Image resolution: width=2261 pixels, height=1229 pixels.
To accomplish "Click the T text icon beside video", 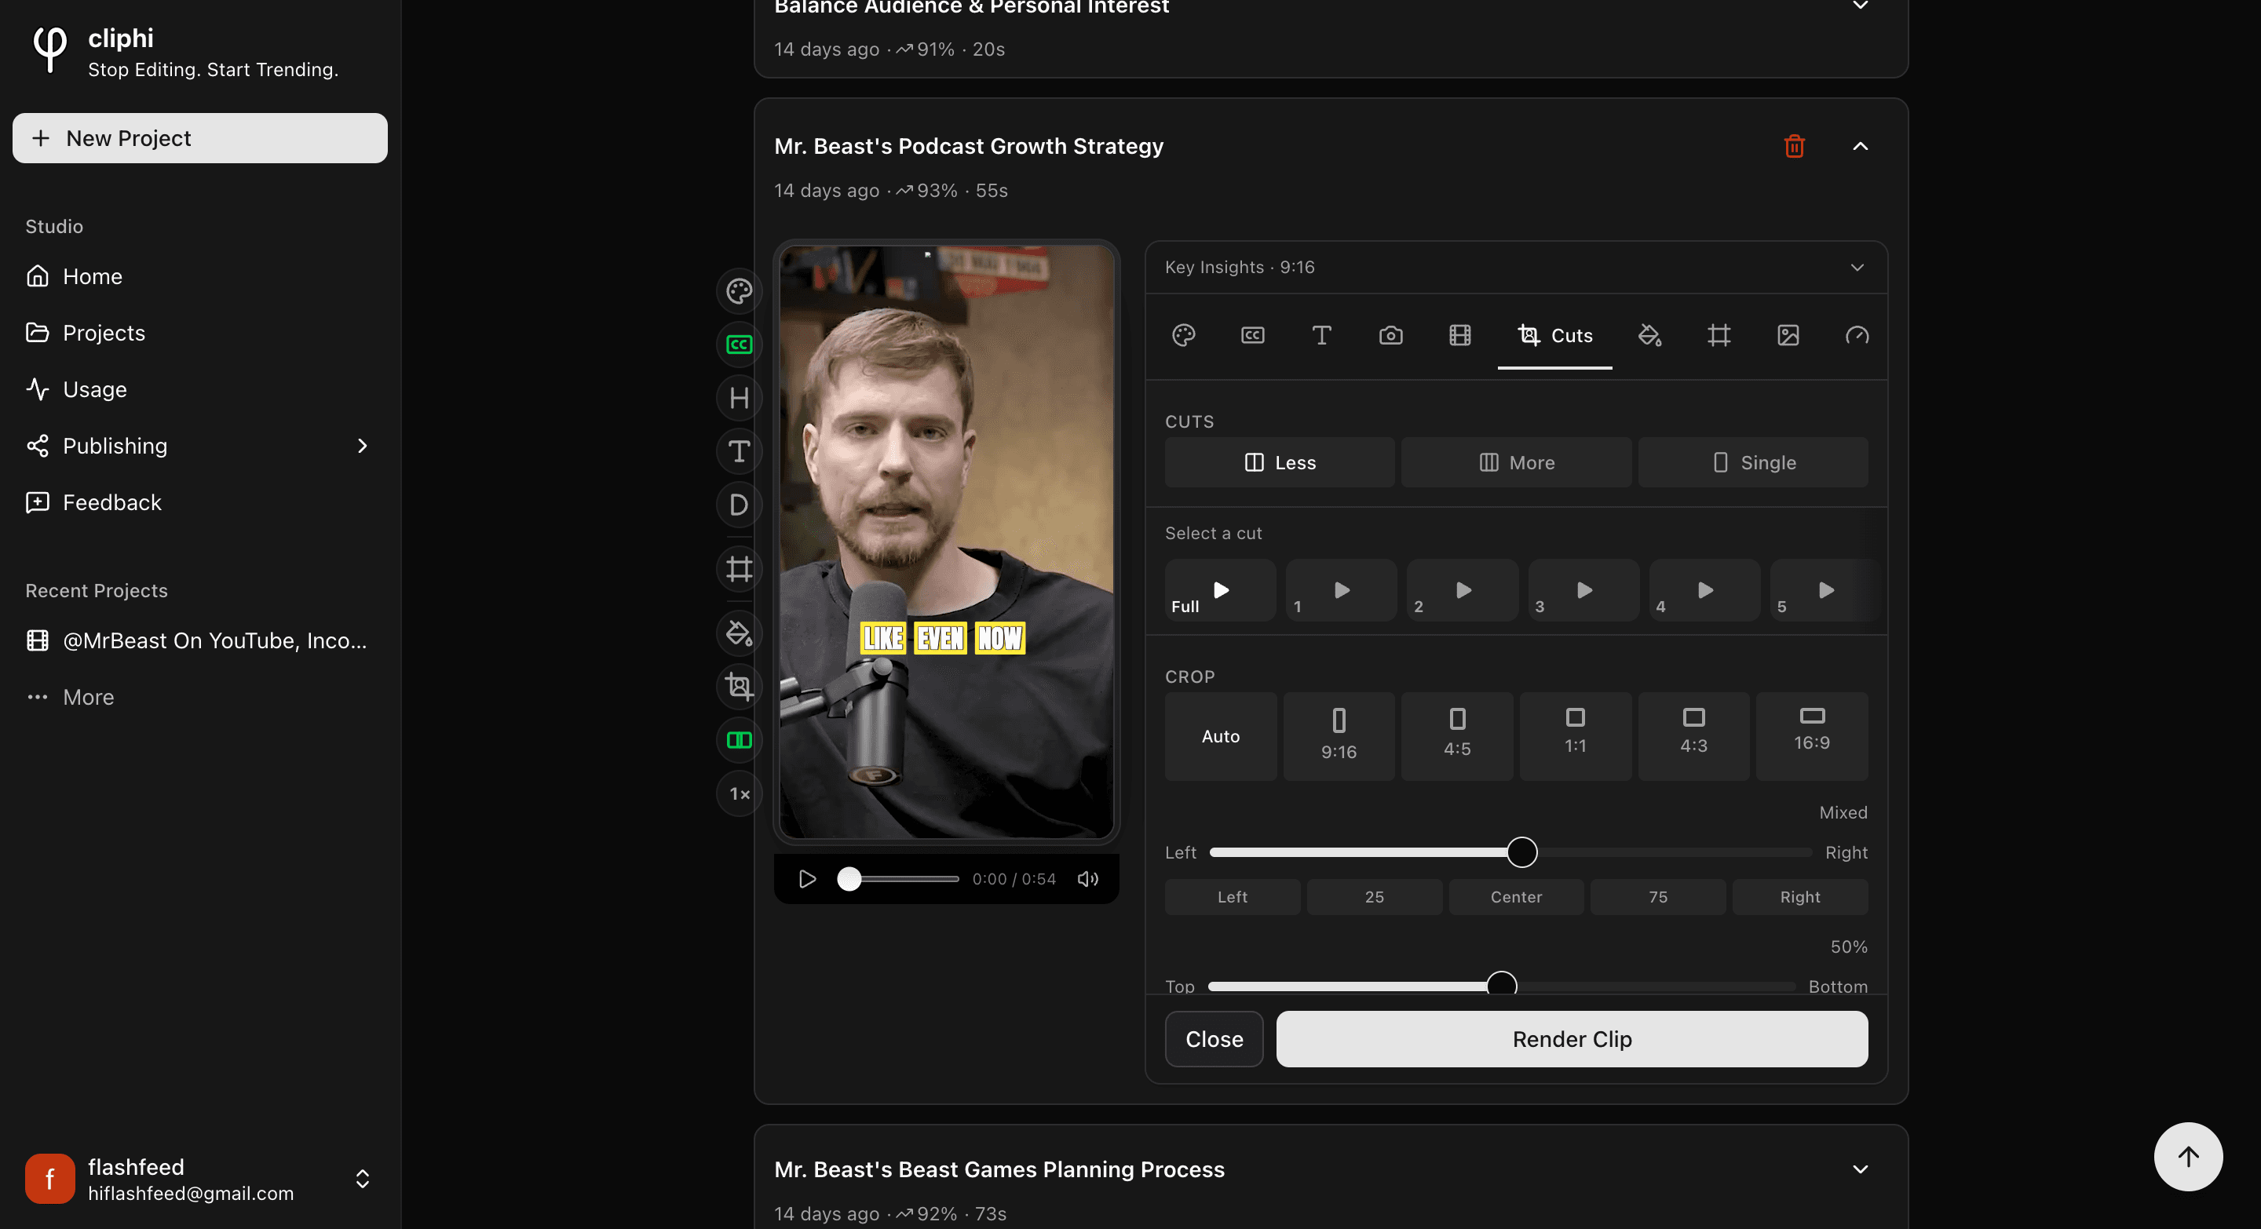I will point(739,452).
